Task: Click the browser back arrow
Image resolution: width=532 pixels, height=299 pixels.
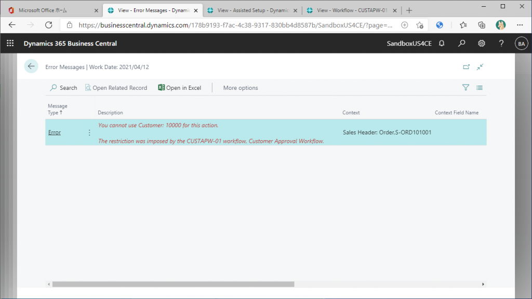Action: pyautogui.click(x=12, y=25)
